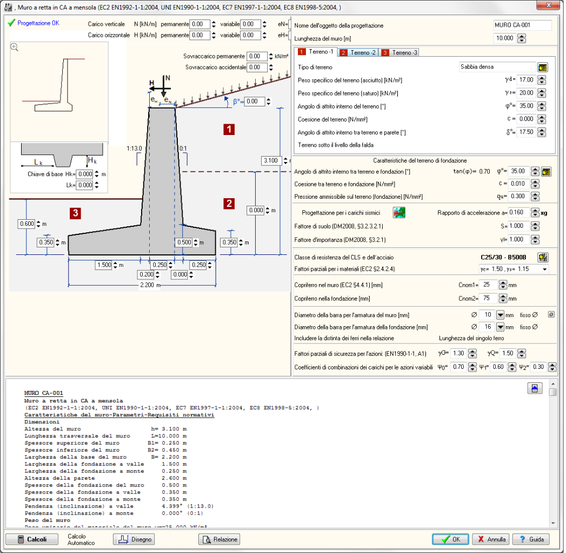Click the base key Lk field 0.000
The height and width of the screenshot is (553, 566).
(85, 185)
